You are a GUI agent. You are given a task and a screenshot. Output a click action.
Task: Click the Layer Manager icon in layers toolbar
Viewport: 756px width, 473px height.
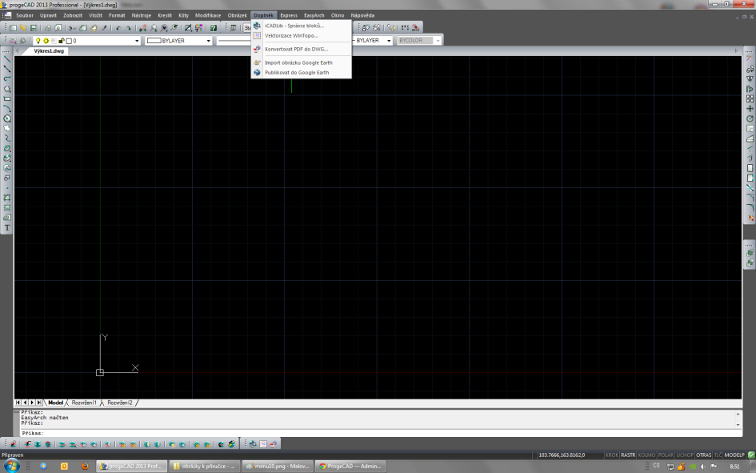13,41
